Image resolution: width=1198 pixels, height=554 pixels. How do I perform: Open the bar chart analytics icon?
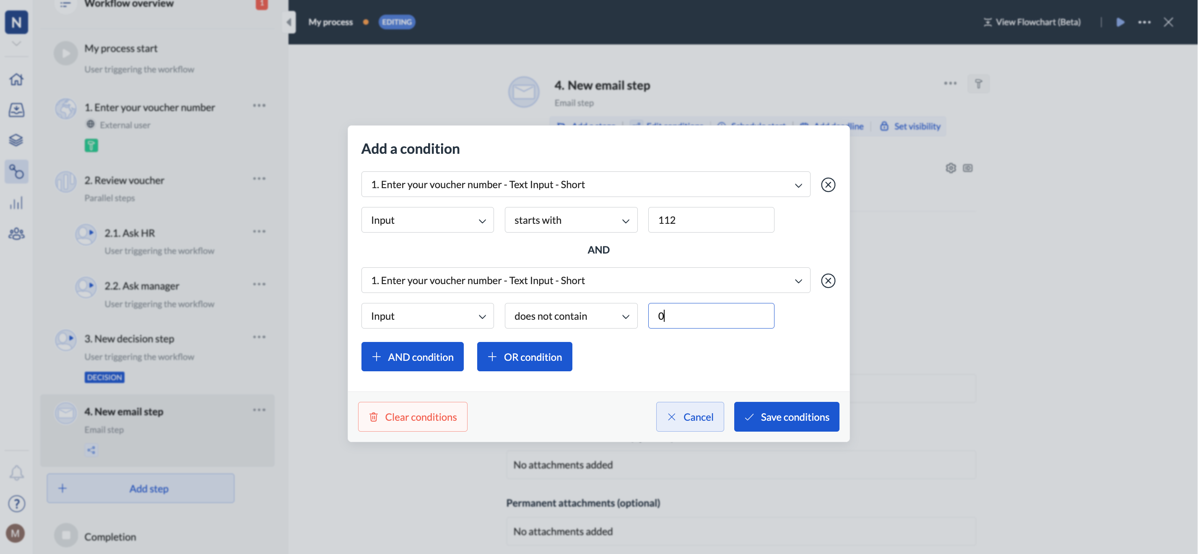point(16,203)
